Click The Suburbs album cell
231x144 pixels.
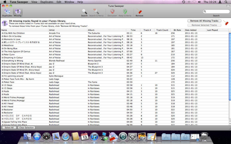[x=94, y=33]
